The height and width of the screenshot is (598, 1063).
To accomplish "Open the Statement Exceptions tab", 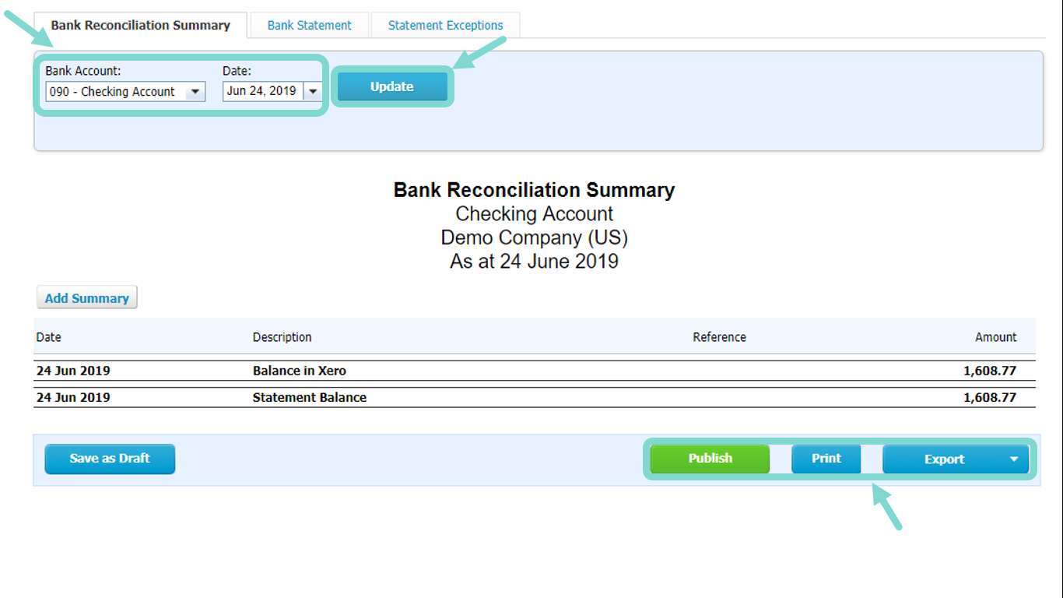I will tap(445, 25).
